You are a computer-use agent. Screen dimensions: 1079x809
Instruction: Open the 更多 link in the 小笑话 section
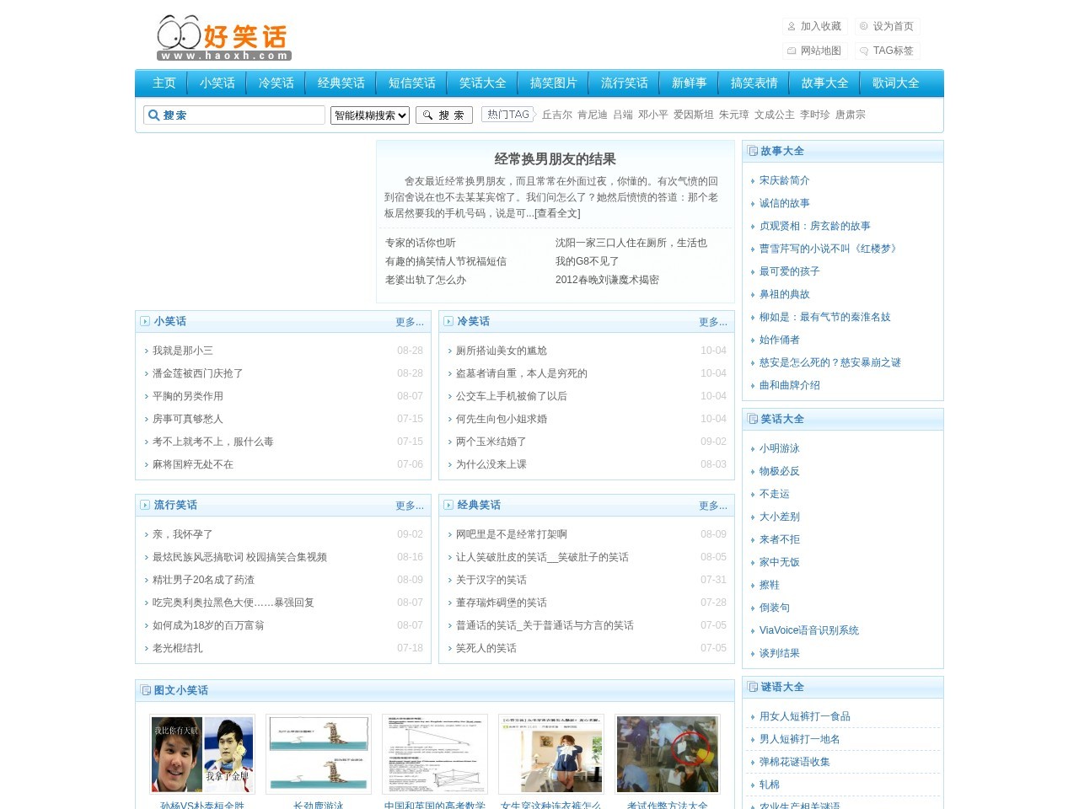point(410,322)
